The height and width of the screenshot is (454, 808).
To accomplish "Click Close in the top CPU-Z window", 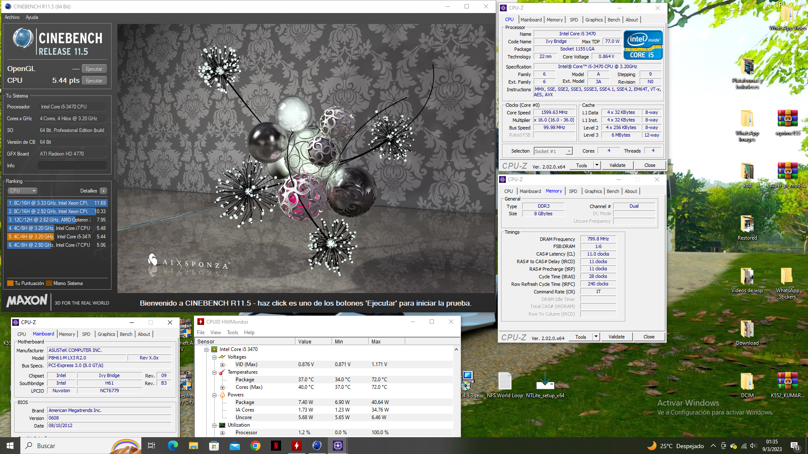I will click(650, 165).
